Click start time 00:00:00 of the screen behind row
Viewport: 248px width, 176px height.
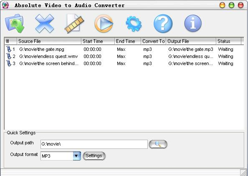tap(92, 63)
